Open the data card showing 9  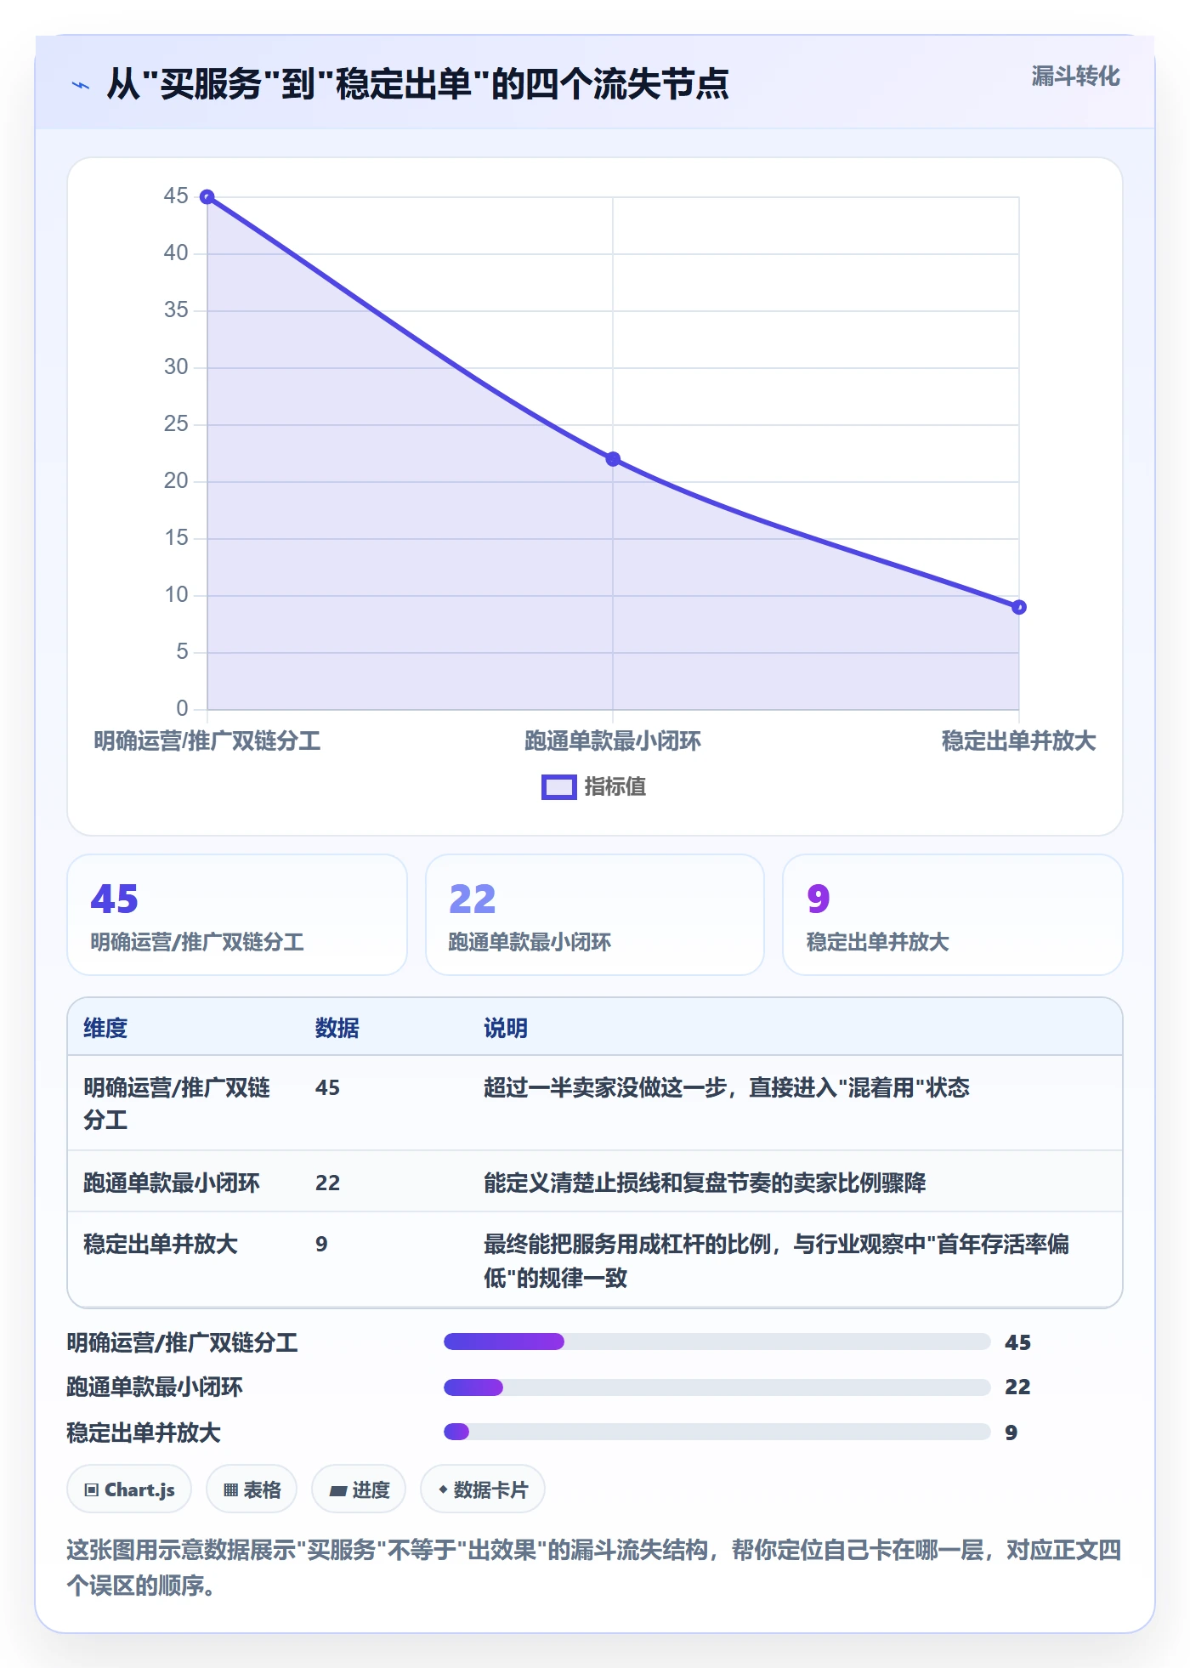[x=953, y=915]
